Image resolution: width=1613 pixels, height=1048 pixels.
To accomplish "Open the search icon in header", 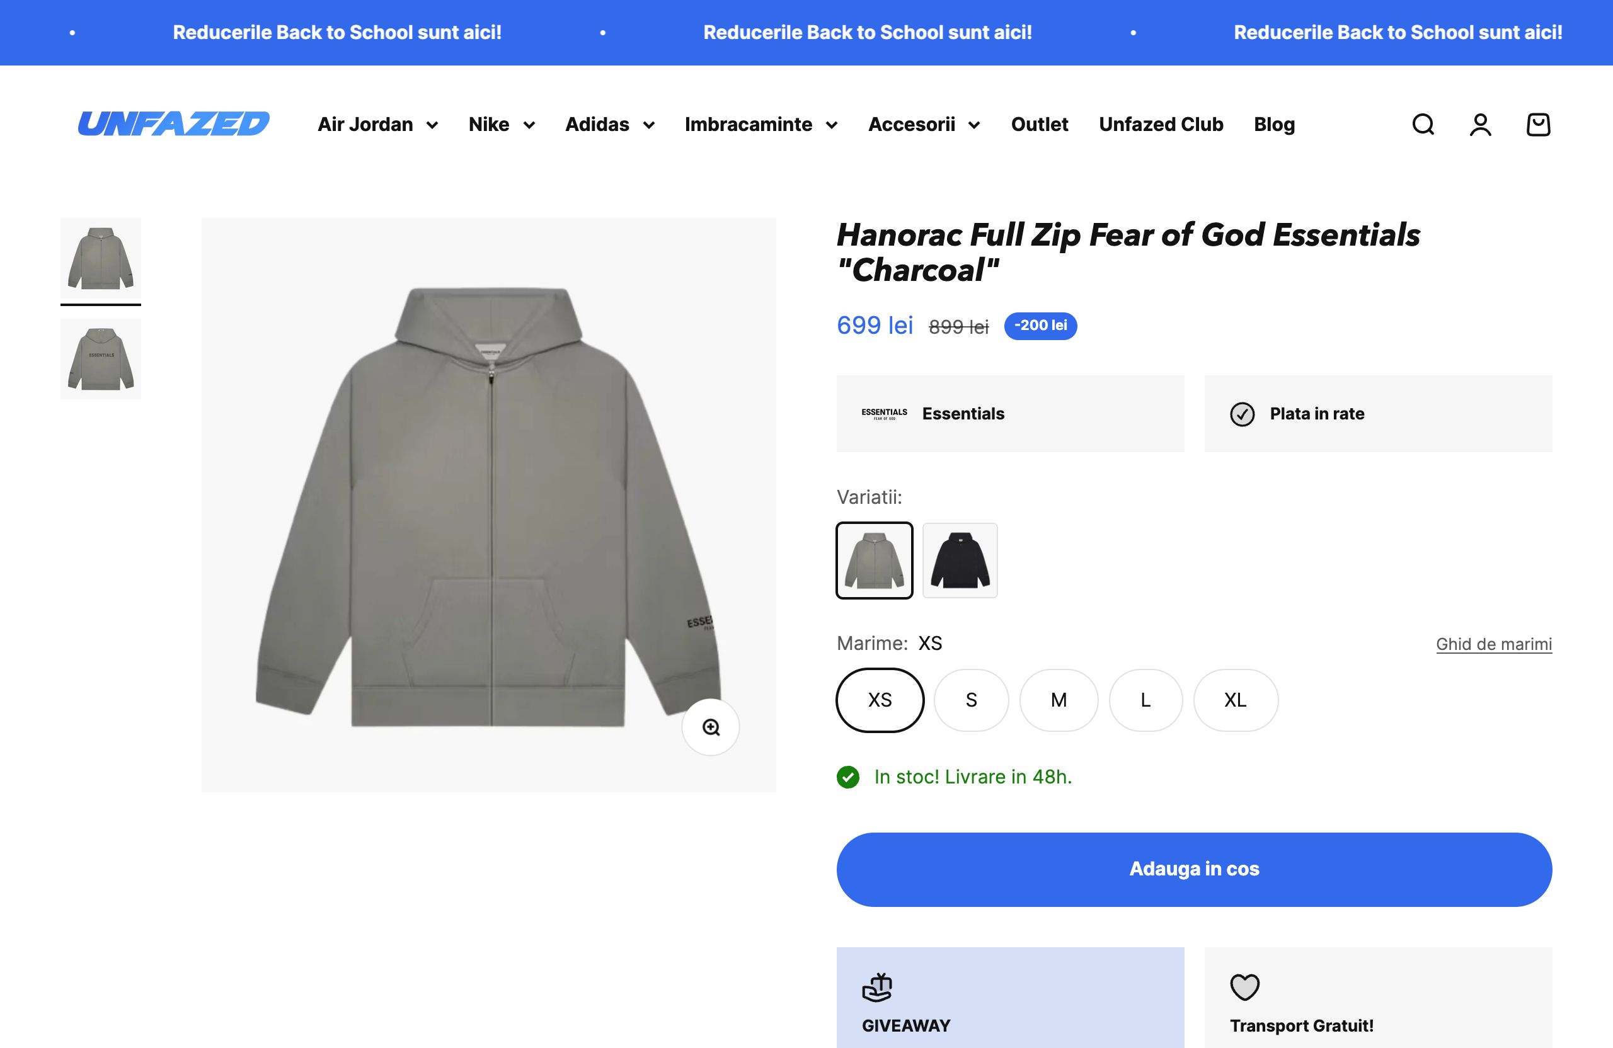I will [1423, 125].
